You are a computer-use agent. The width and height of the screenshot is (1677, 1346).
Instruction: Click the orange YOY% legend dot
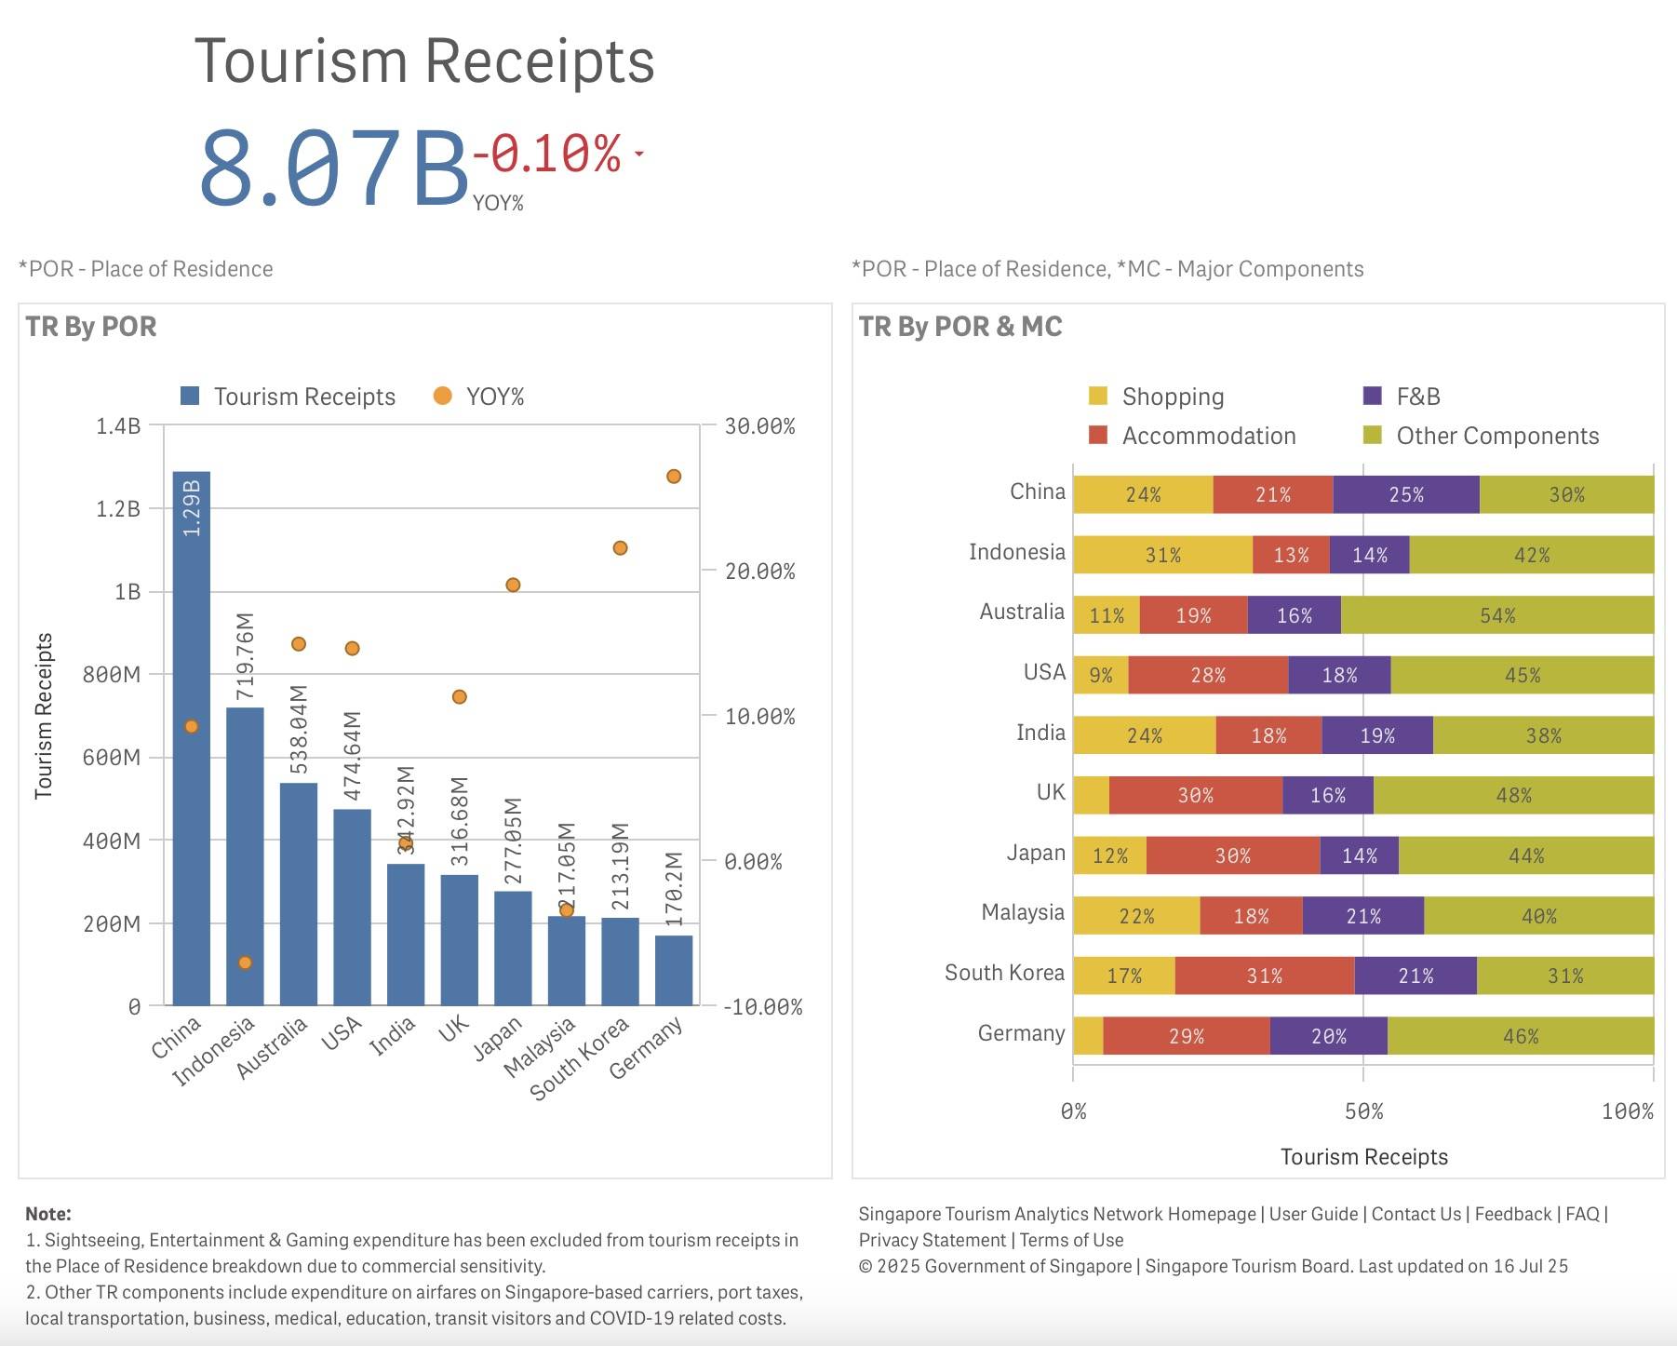443,396
